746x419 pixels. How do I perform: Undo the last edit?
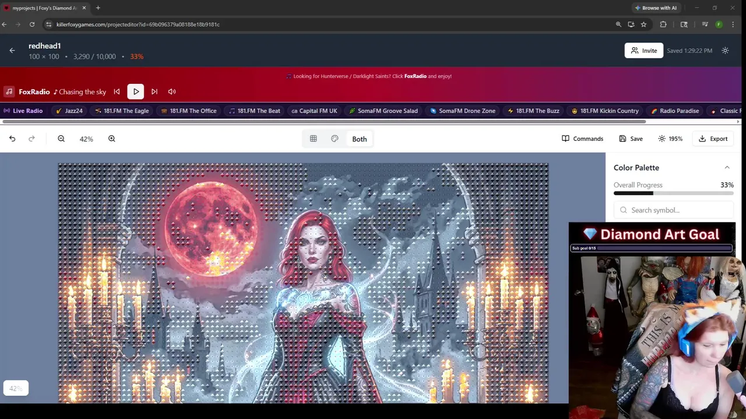tap(12, 139)
